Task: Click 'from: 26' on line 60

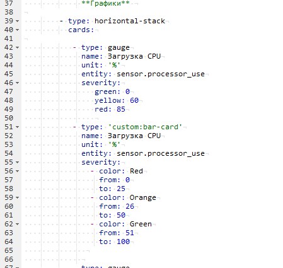Action: [117, 206]
